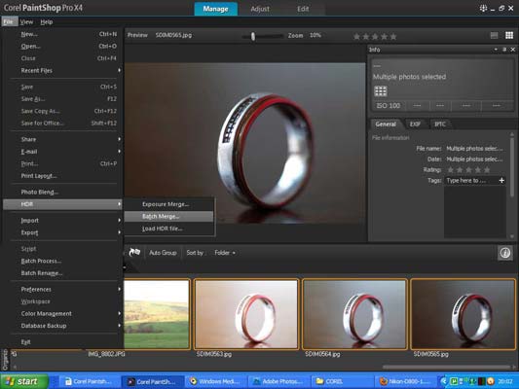This screenshot has height=389, width=519.
Task: Choose Exposure Merge from HDR submenu
Action: [169, 204]
